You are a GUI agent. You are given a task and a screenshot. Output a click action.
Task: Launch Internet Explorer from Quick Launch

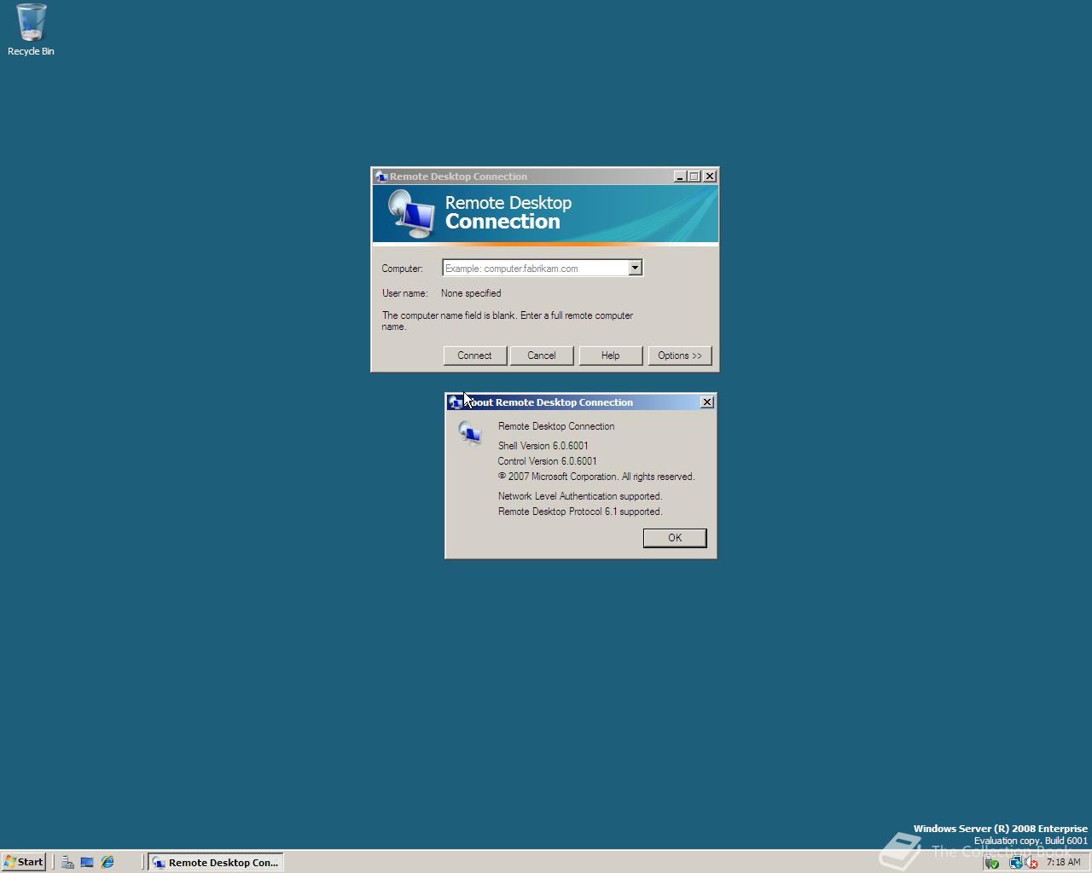(x=107, y=862)
